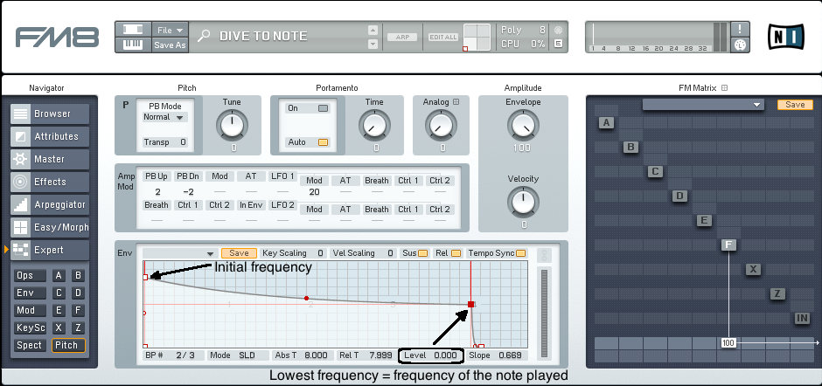Click the rack view icon in header

133,30
